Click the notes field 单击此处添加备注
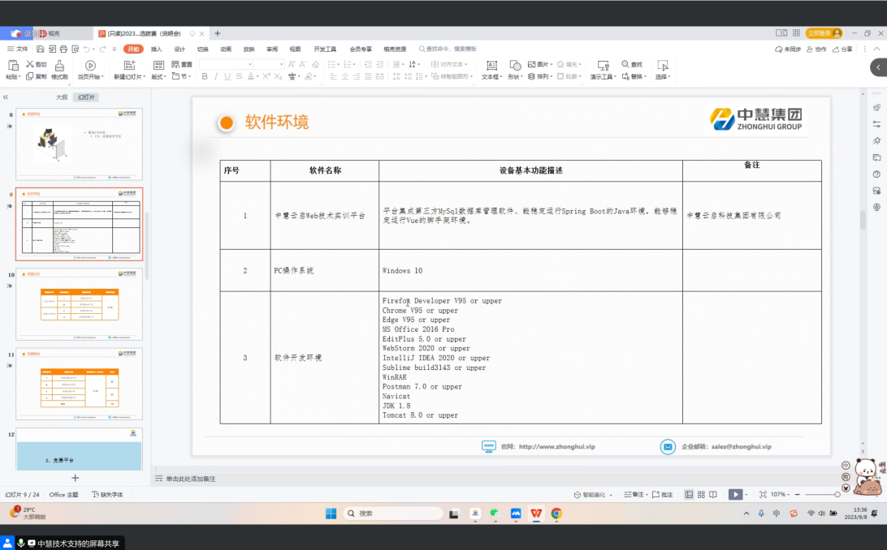This screenshot has height=550, width=887. point(191,479)
